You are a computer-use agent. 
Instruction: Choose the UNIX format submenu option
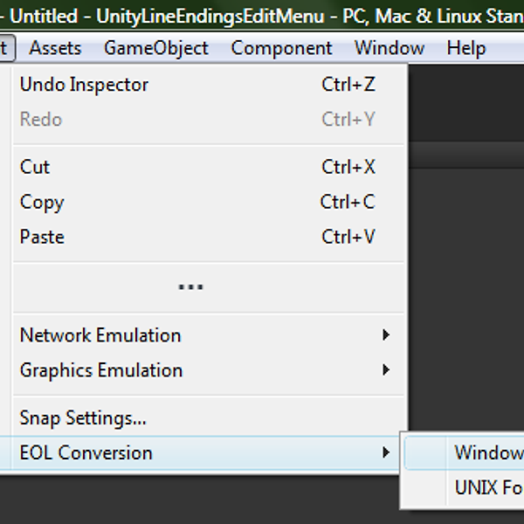(465, 487)
